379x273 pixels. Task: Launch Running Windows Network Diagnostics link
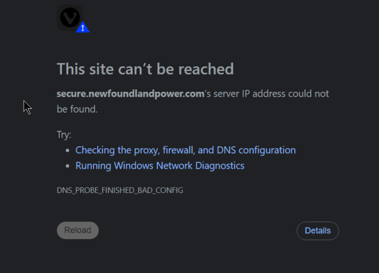point(160,166)
